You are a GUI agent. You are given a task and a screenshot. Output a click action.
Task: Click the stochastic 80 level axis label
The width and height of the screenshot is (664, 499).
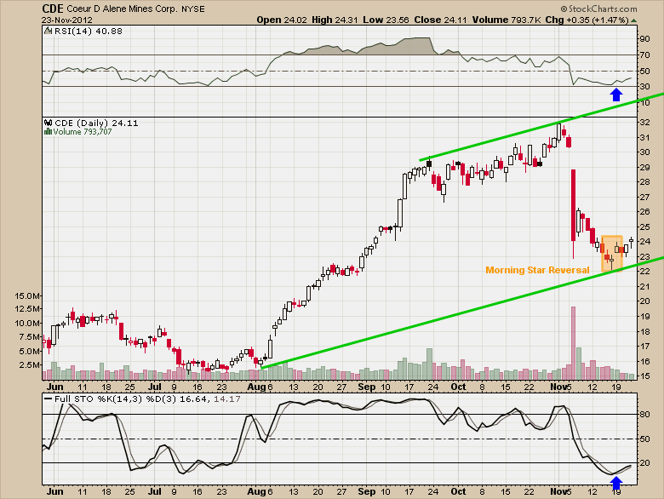coord(644,415)
